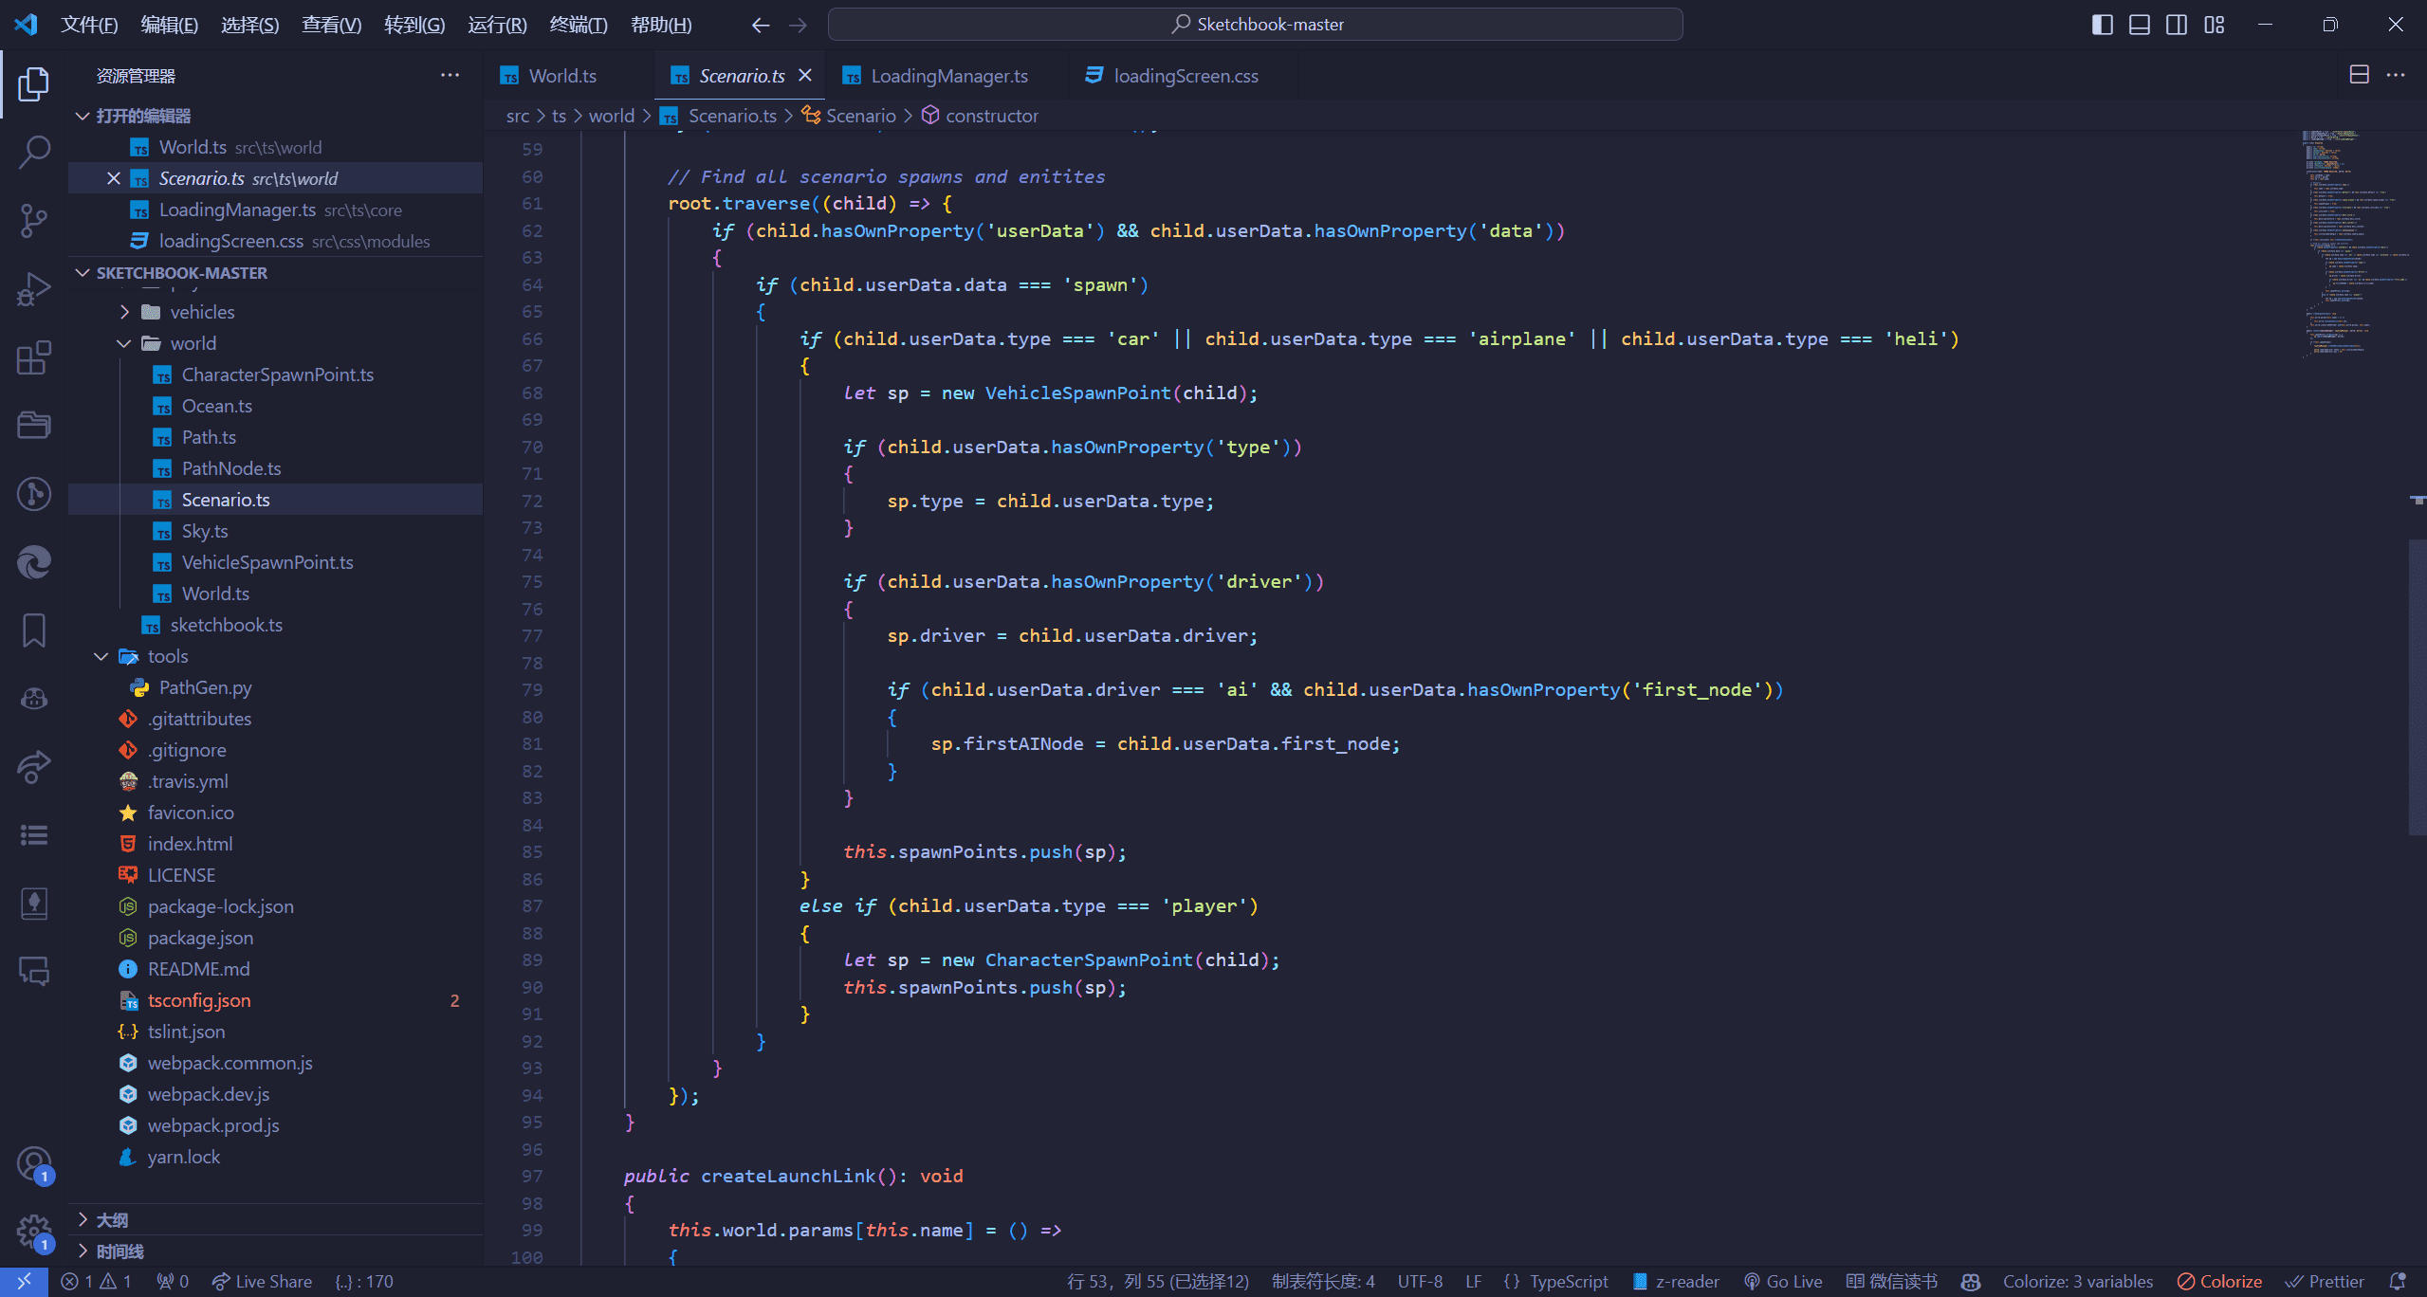Screen dimensions: 2427x1297
Task: Open the Search view in activity bar
Action: click(33, 152)
